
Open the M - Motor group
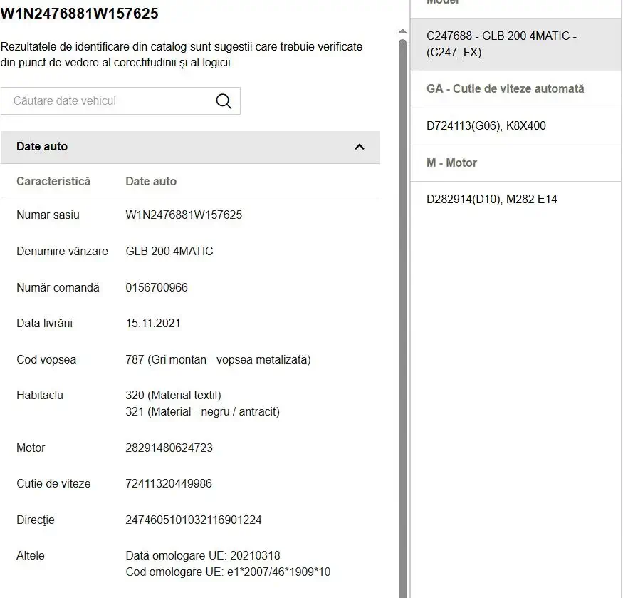pyautogui.click(x=515, y=163)
